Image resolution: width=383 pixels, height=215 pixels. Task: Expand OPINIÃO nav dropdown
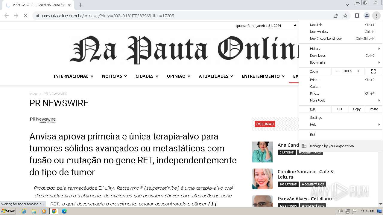pyautogui.click(x=179, y=76)
